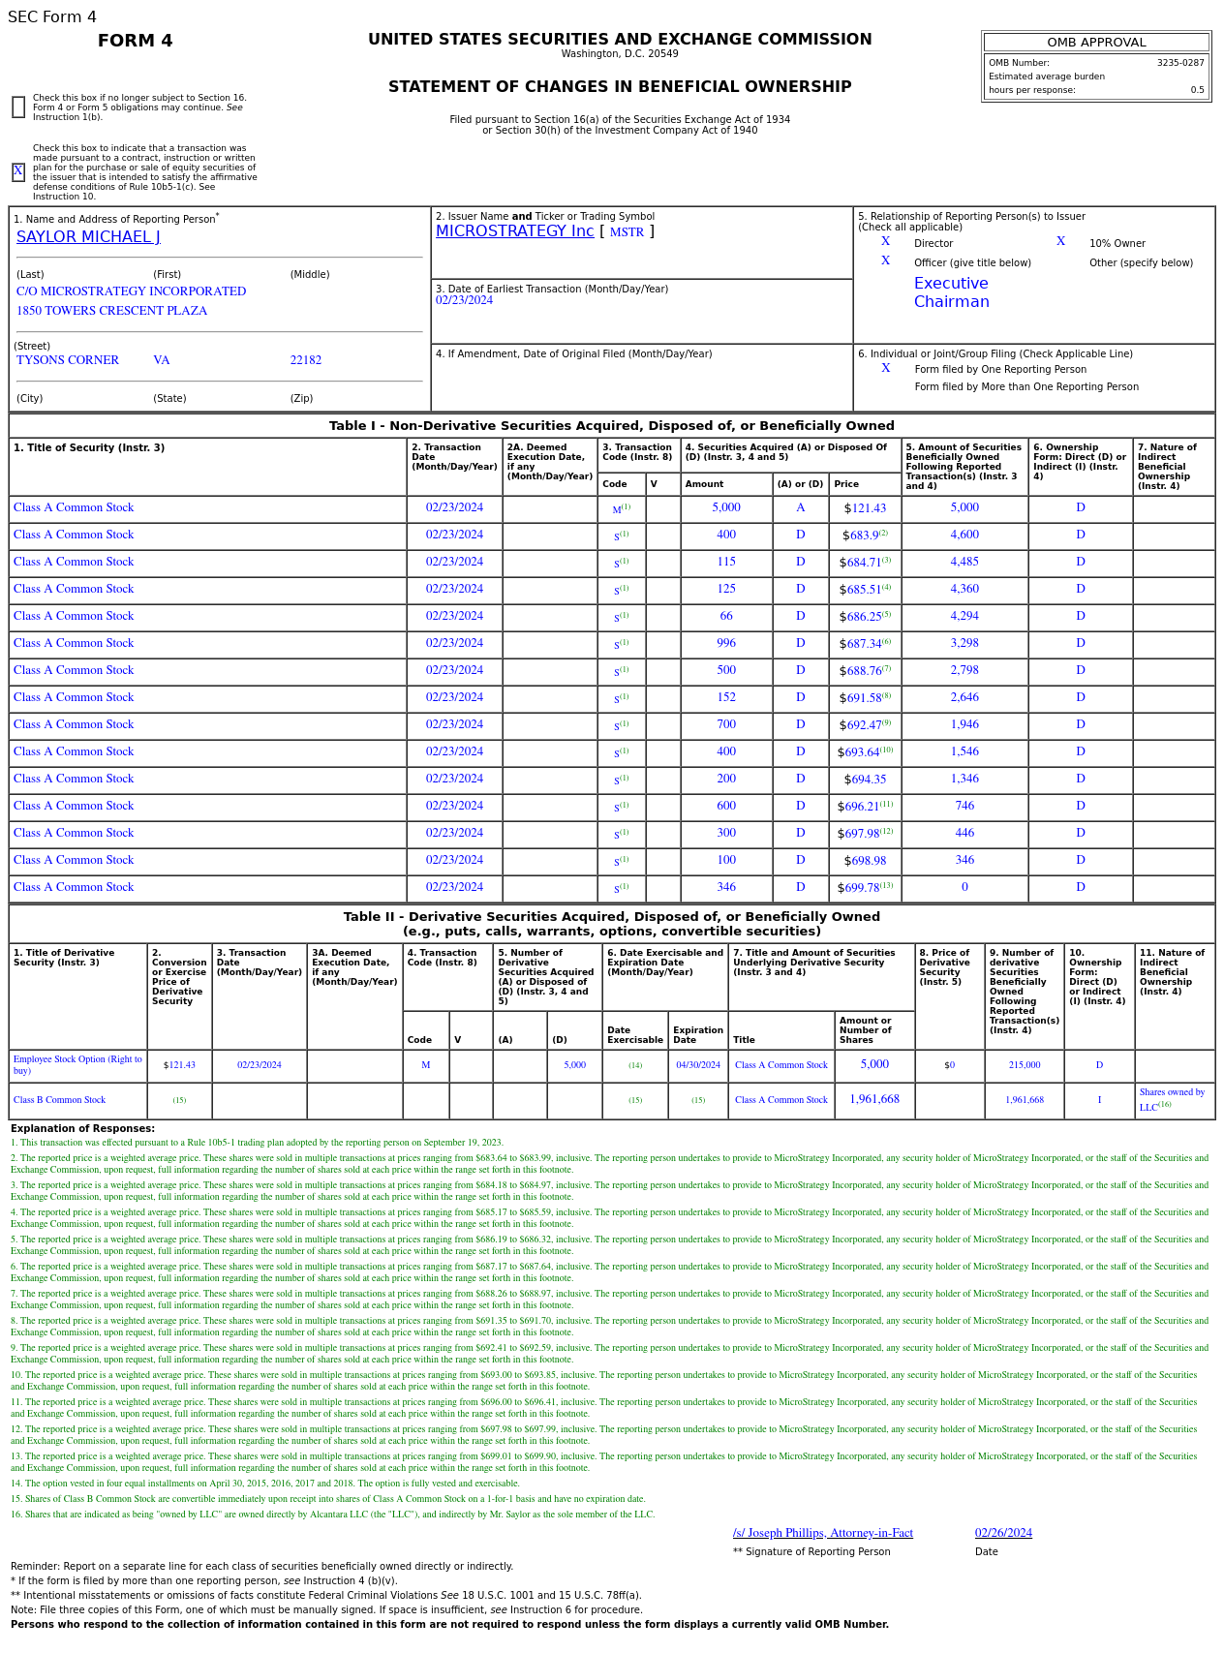1224x1653 pixels.
Task: Click the A acquired code in the first Table I row
Action: point(800,507)
